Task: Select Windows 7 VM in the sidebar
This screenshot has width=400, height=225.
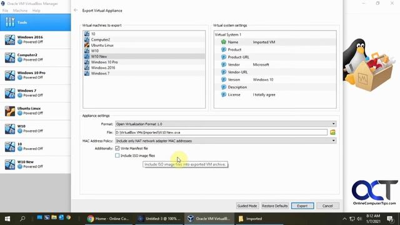Action: [35, 93]
